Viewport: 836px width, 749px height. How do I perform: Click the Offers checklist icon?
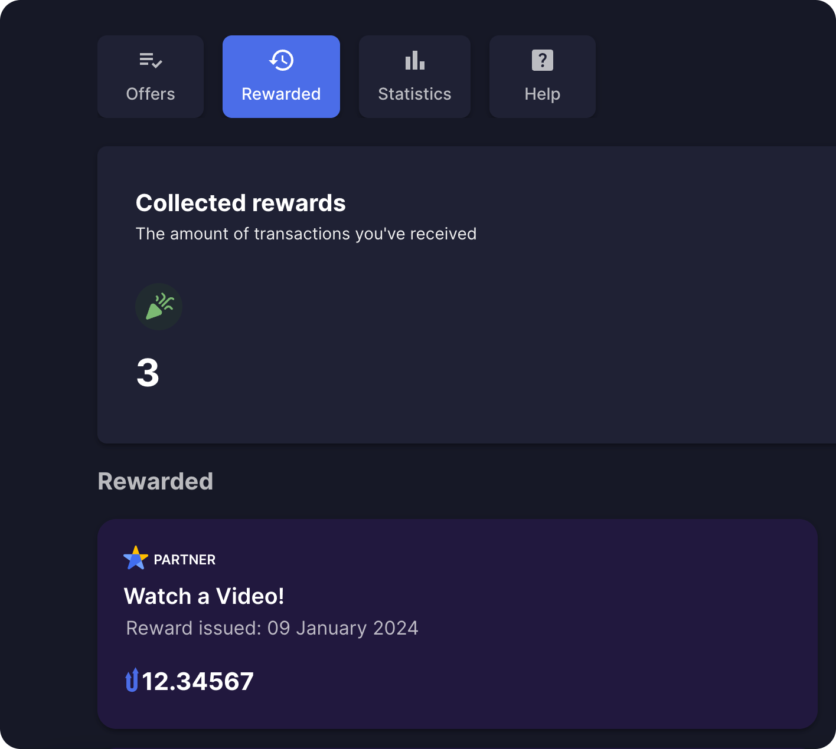coord(151,60)
